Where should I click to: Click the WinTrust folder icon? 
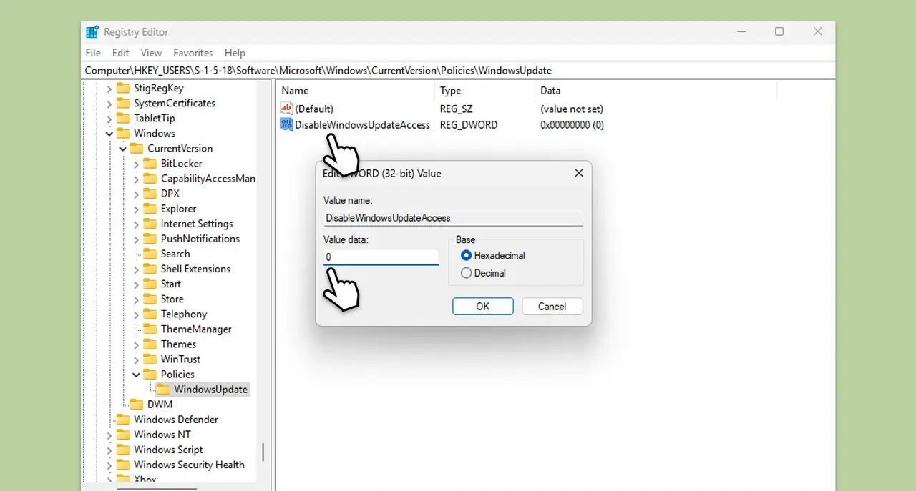150,359
